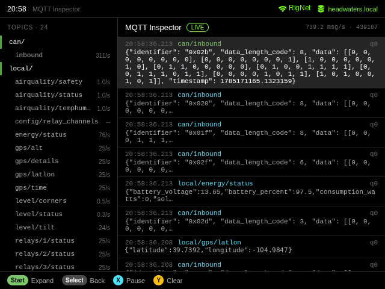Image resolution: width=385 pixels, height=289 pixels.
Task: Click the gray Select button icon
Action: pos(75,280)
